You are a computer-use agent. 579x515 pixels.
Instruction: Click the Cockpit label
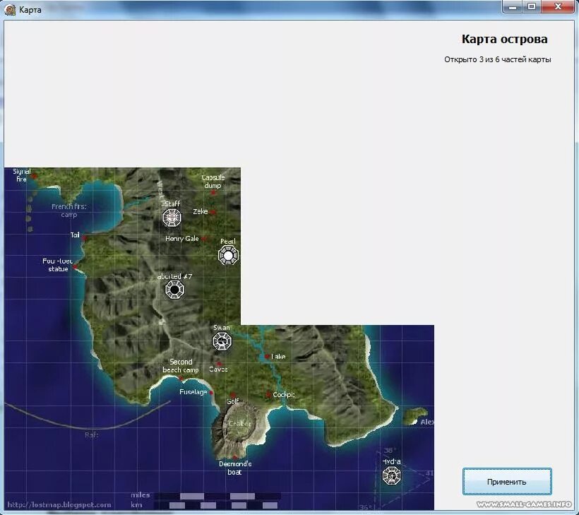point(284,395)
